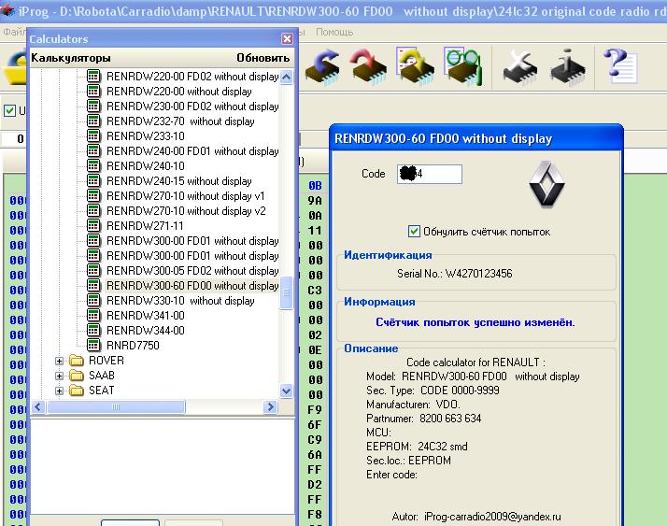Click the 'Счётчик попыток успешно изменён.' message
The width and height of the screenshot is (667, 526).
point(475,322)
